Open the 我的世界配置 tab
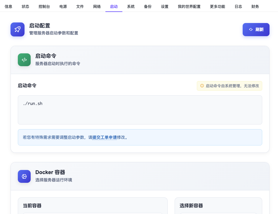 pyautogui.click(x=189, y=6)
